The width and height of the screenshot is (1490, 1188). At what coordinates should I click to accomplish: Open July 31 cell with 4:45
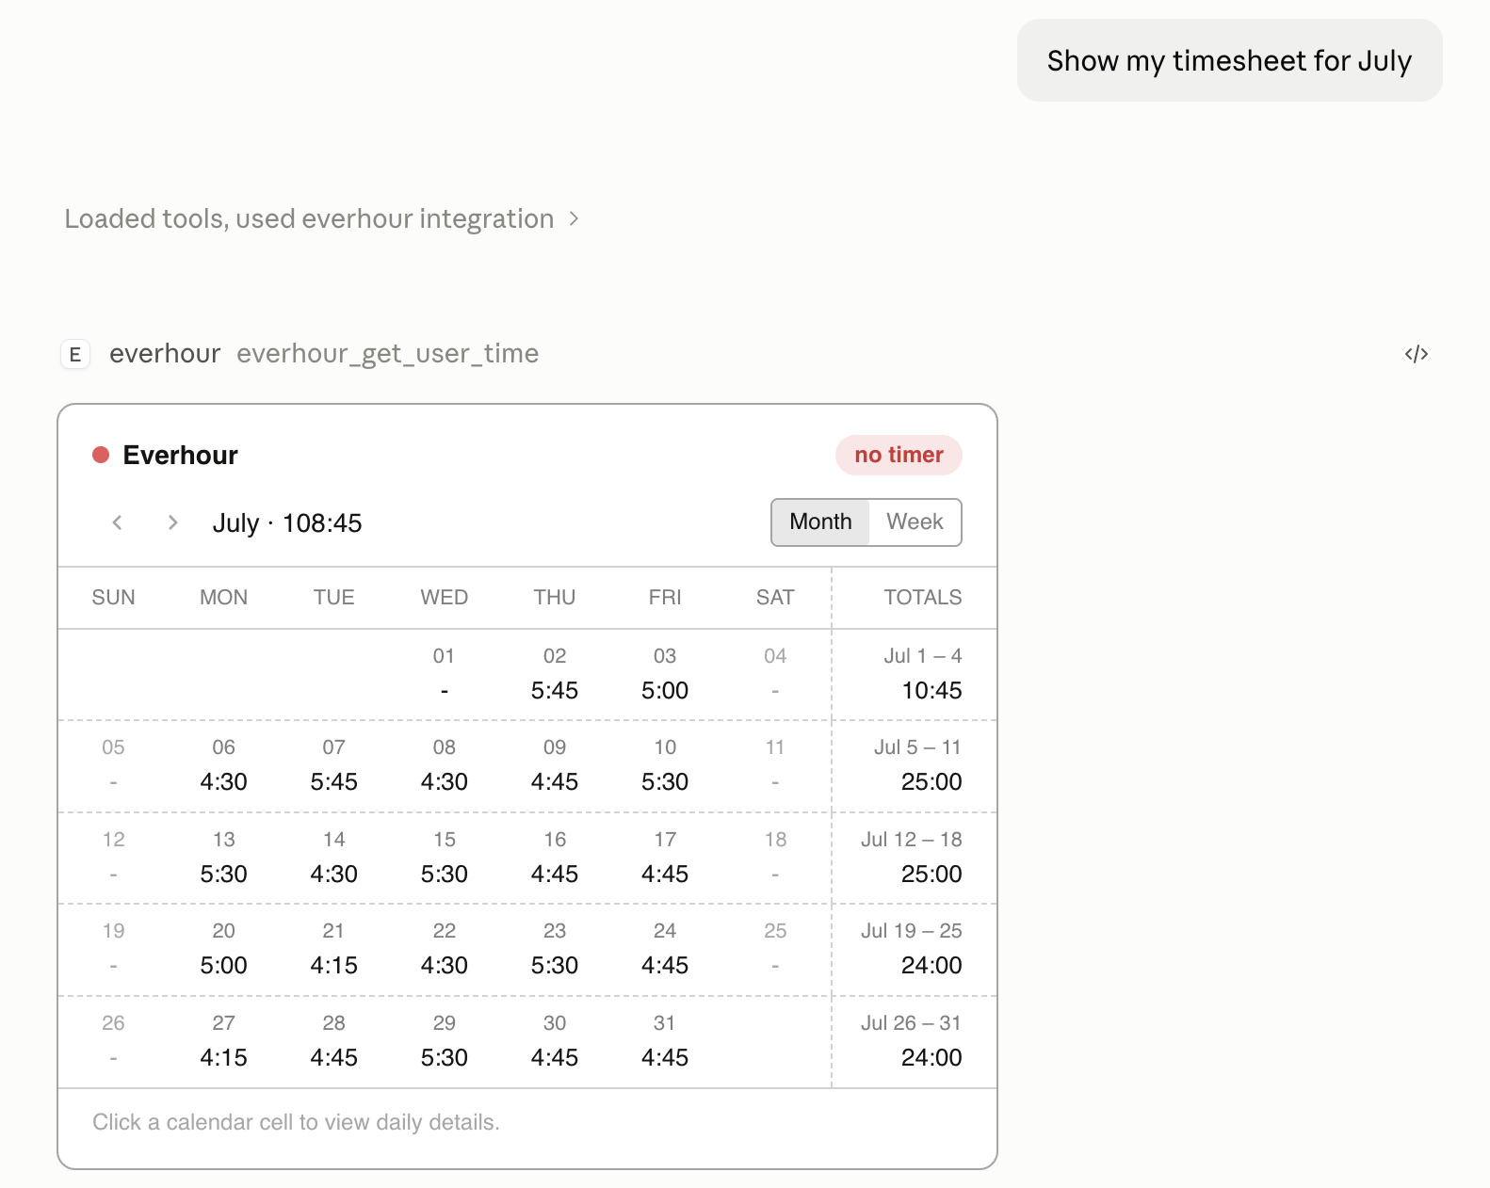(x=665, y=1041)
